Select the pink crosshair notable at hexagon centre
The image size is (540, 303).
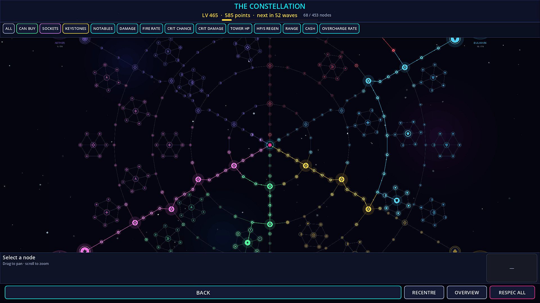pyautogui.click(x=93, y=145)
